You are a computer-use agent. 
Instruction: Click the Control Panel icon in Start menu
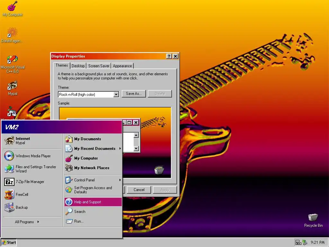pos(69,180)
